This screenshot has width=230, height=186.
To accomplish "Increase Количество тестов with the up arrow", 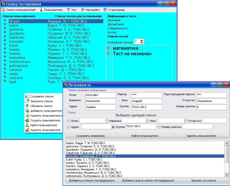I will point(142,40).
